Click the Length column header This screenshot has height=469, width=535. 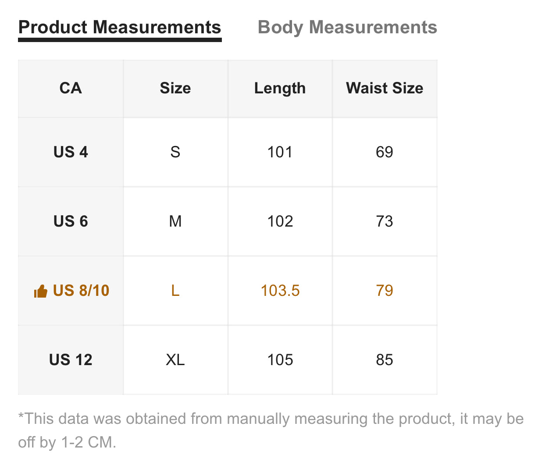(280, 88)
